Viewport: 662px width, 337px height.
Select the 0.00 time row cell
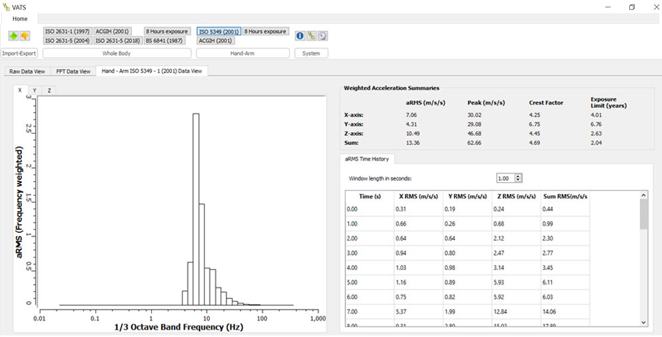[x=370, y=209]
